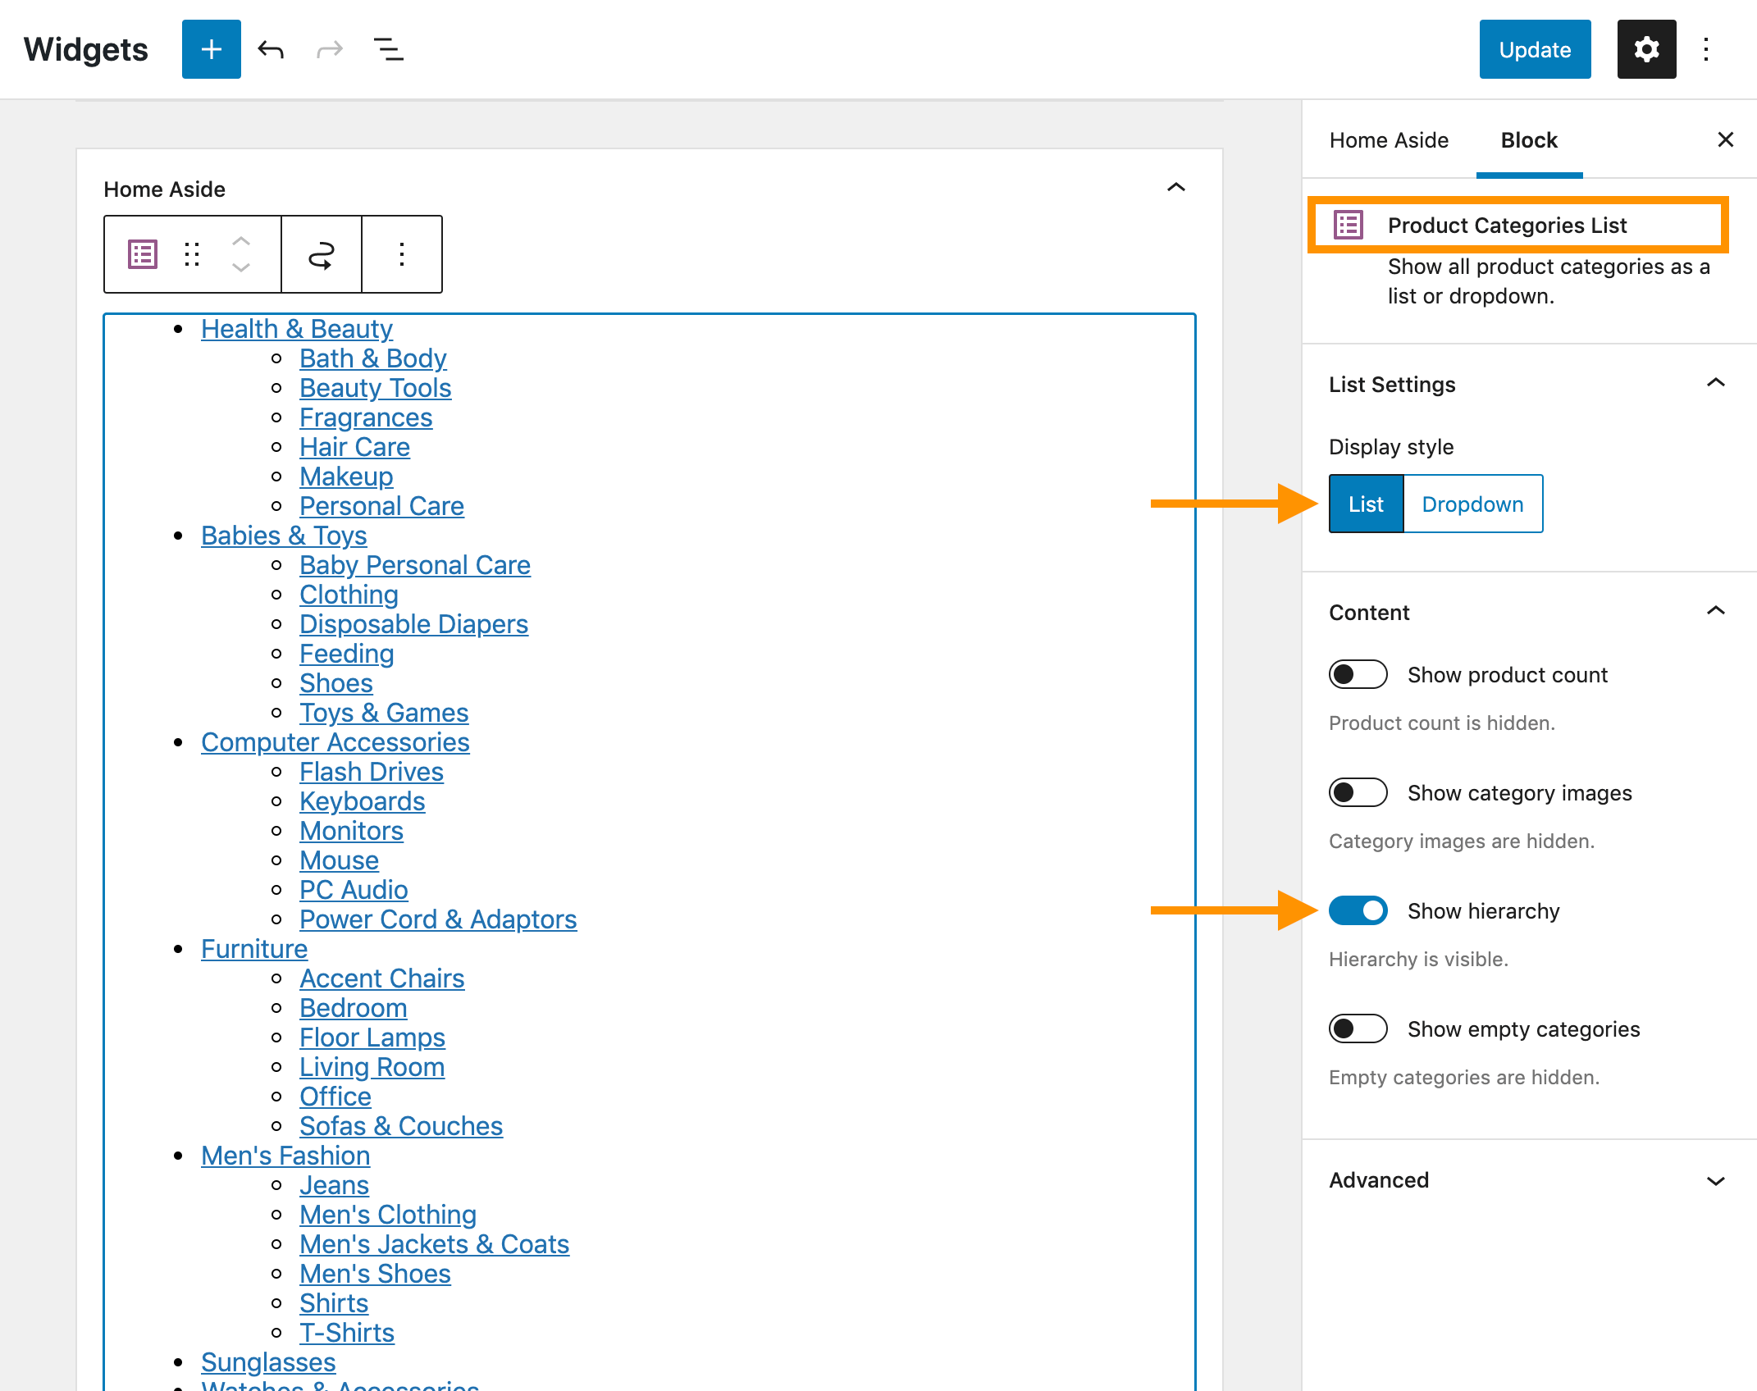The image size is (1757, 1391).
Task: Click the undo arrow icon
Action: tap(272, 48)
